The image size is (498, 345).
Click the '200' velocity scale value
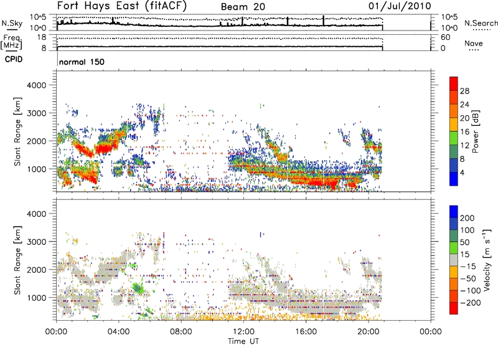[x=467, y=218]
